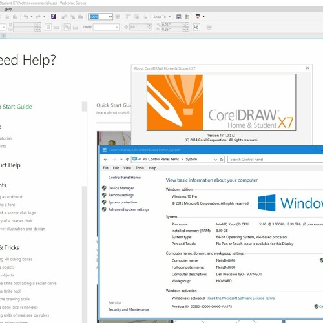Click the Search Control Panel field
The height and width of the screenshot is (323, 323).
click(275, 160)
